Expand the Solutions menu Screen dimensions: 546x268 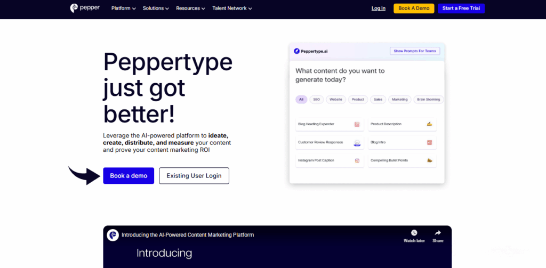tap(156, 9)
